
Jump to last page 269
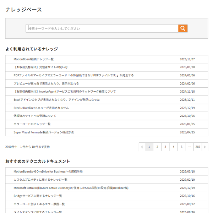[x=198, y=147]
